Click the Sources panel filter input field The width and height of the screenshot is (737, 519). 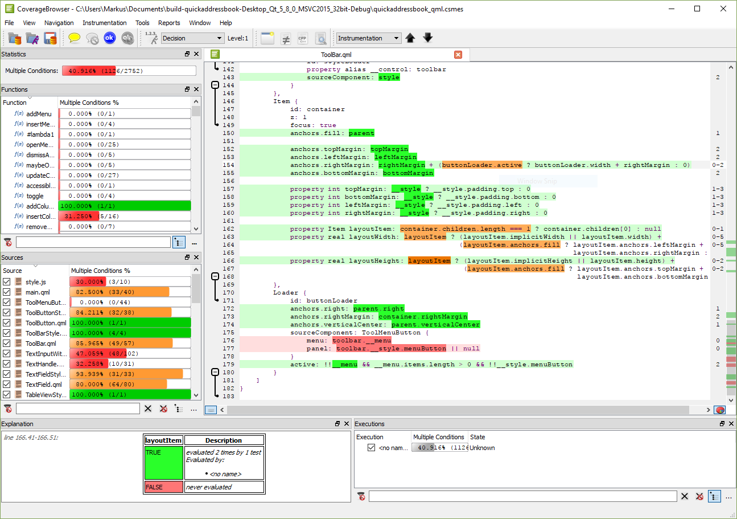[77, 408]
